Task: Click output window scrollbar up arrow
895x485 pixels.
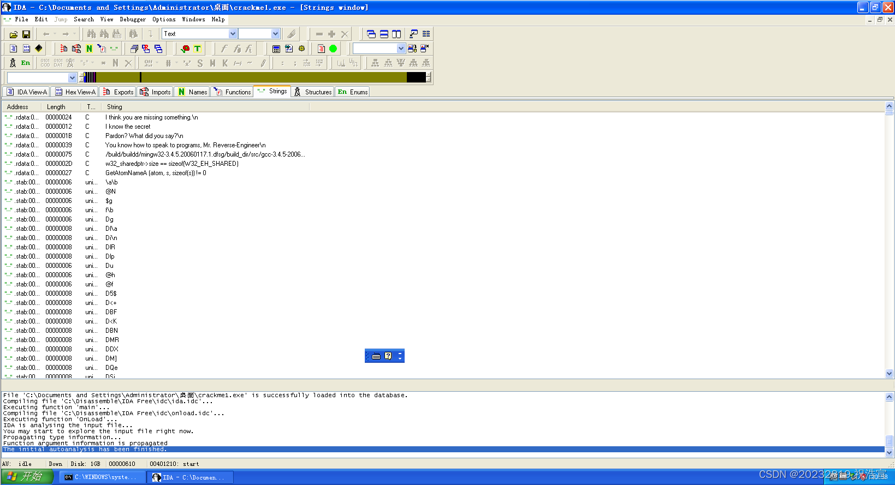Action: pyautogui.click(x=890, y=397)
